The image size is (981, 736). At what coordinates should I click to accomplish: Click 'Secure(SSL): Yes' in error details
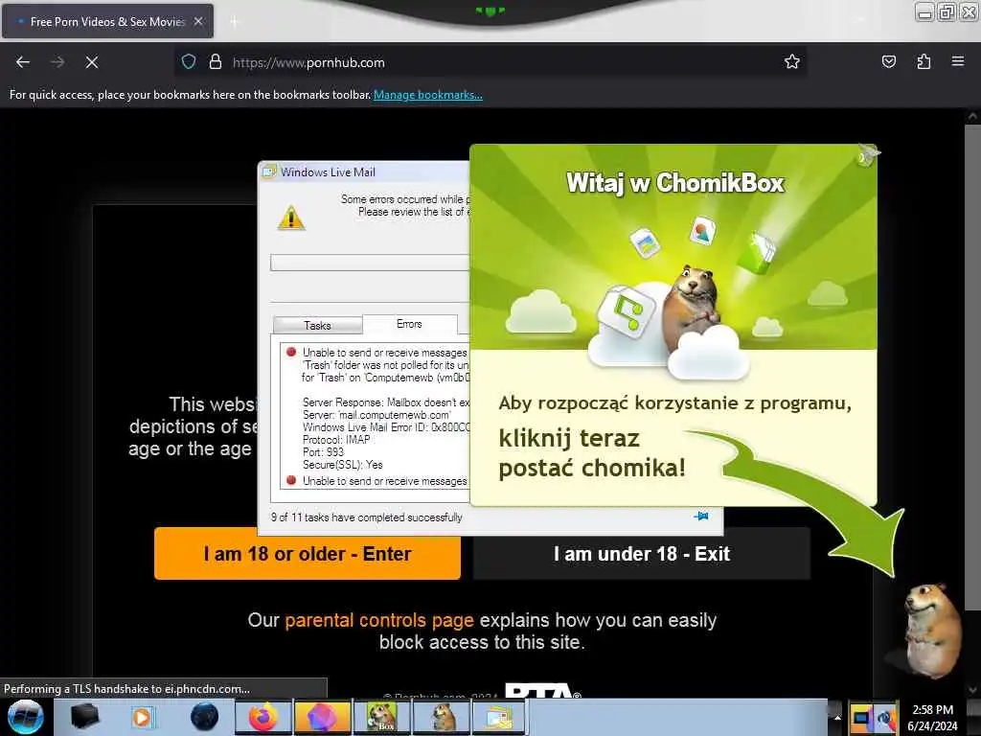(343, 465)
